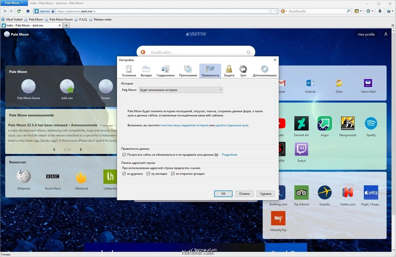The width and height of the screenshot is (396, 257).
Task: Open the Подробнее link
Action: coord(229,155)
